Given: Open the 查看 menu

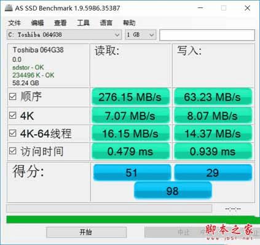Looking at the screenshot, I should tap(60, 23).
